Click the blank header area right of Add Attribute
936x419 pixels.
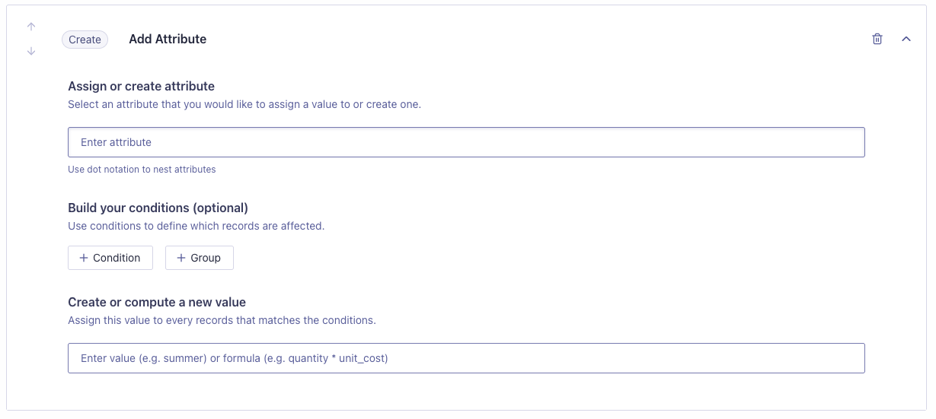pos(533,39)
